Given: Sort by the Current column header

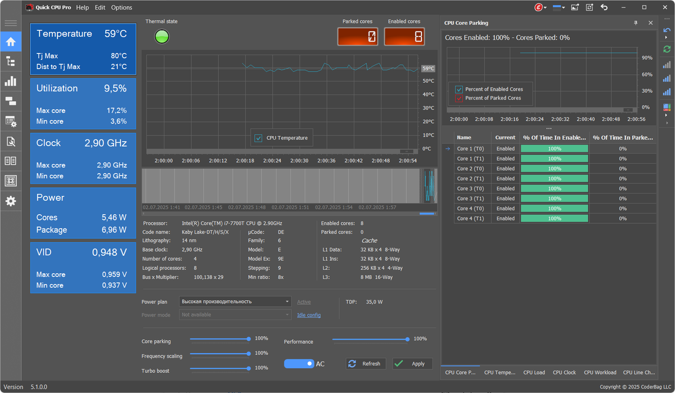Looking at the screenshot, I should [505, 137].
